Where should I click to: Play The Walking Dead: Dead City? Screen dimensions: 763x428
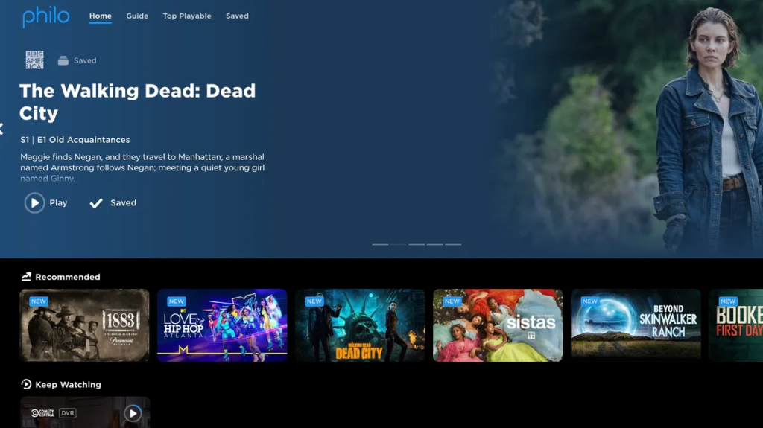pos(45,202)
